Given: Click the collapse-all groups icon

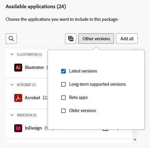Looking at the screenshot, I should (x=71, y=39).
